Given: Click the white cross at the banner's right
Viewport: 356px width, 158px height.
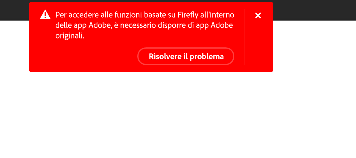Looking at the screenshot, I should pyautogui.click(x=258, y=16).
